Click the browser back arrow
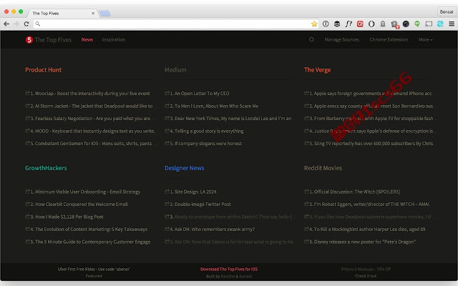Image resolution: width=458 pixels, height=286 pixels. pyautogui.click(x=6, y=24)
